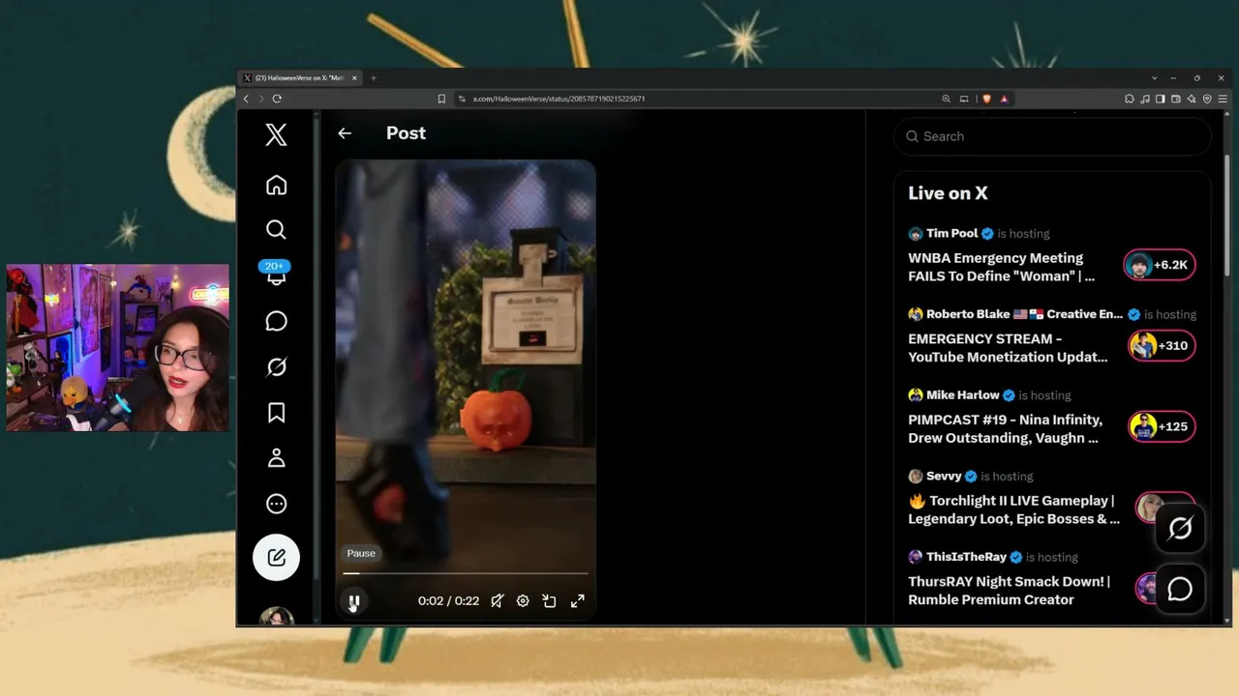1239x696 pixels.
Task: Toggle picture-in-picture for the video
Action: (x=549, y=601)
